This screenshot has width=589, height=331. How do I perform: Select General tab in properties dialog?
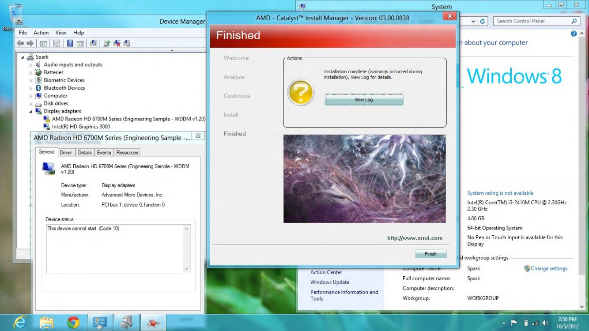click(x=46, y=152)
